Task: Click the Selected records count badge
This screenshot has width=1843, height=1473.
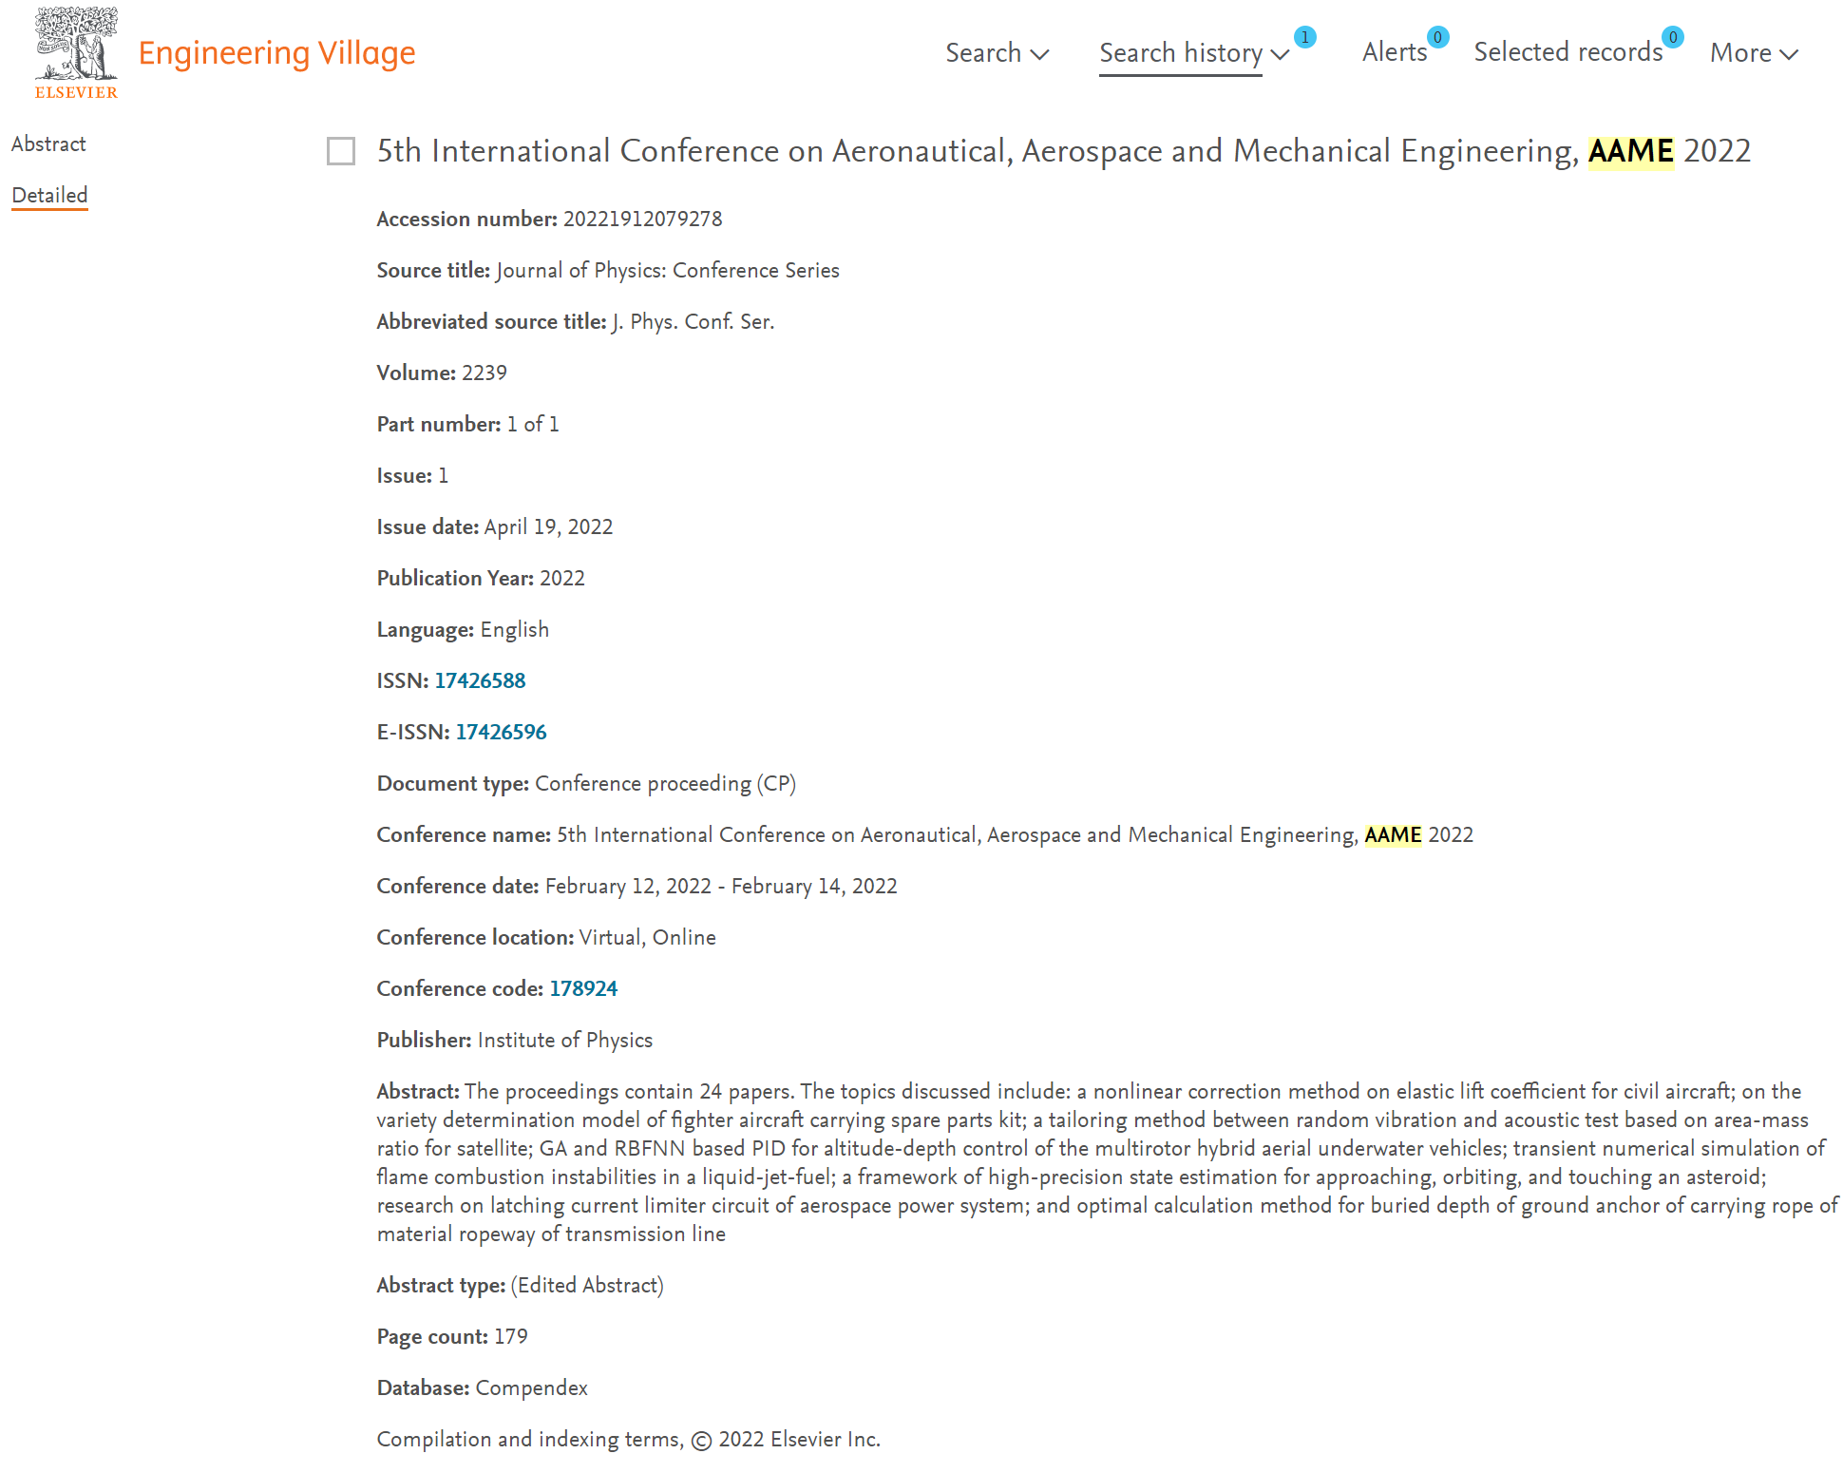Action: 1673,37
